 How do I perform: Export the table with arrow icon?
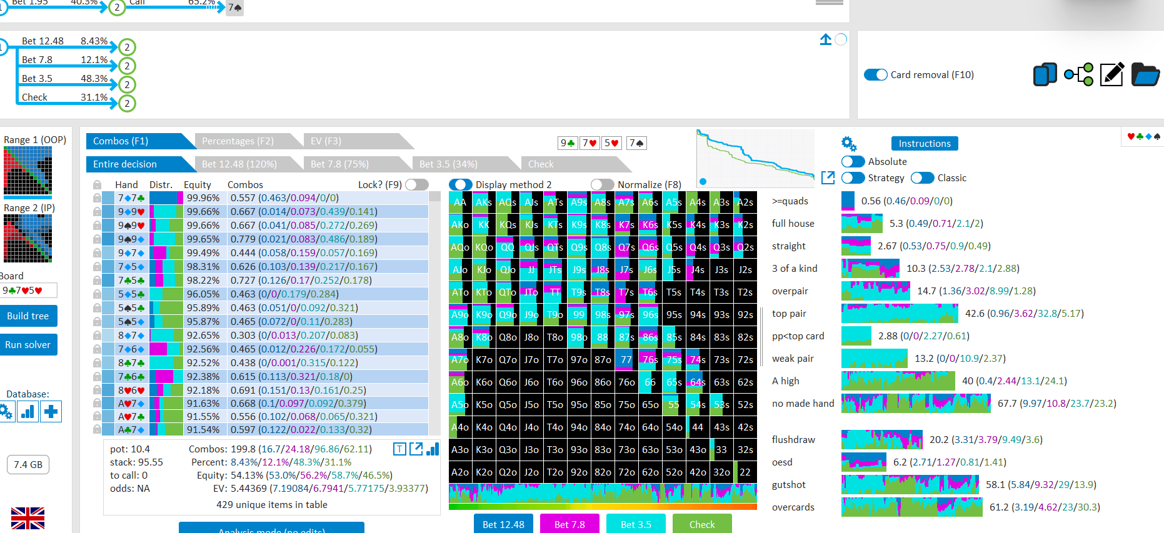[416, 449]
